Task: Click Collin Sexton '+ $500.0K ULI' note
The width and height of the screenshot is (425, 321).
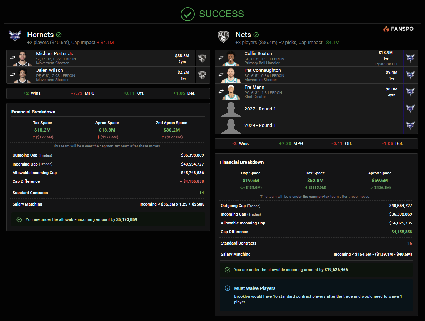Action: 386,64
